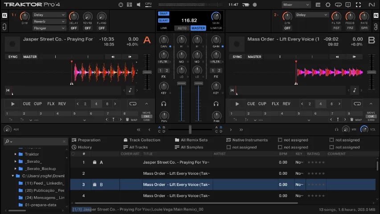The image size is (380, 214).
Task: Toggle QUANT mode
Action: pos(163,21)
